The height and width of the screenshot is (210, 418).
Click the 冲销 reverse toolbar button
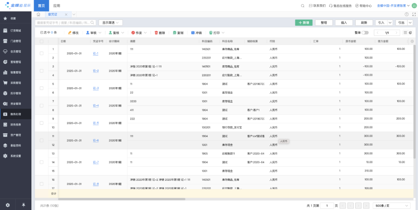point(196,33)
